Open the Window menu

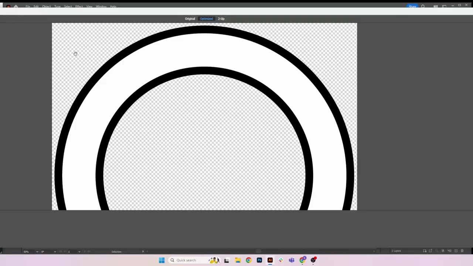pyautogui.click(x=101, y=6)
